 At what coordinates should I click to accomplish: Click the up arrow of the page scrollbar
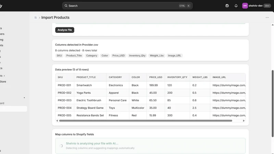(272, 25)
